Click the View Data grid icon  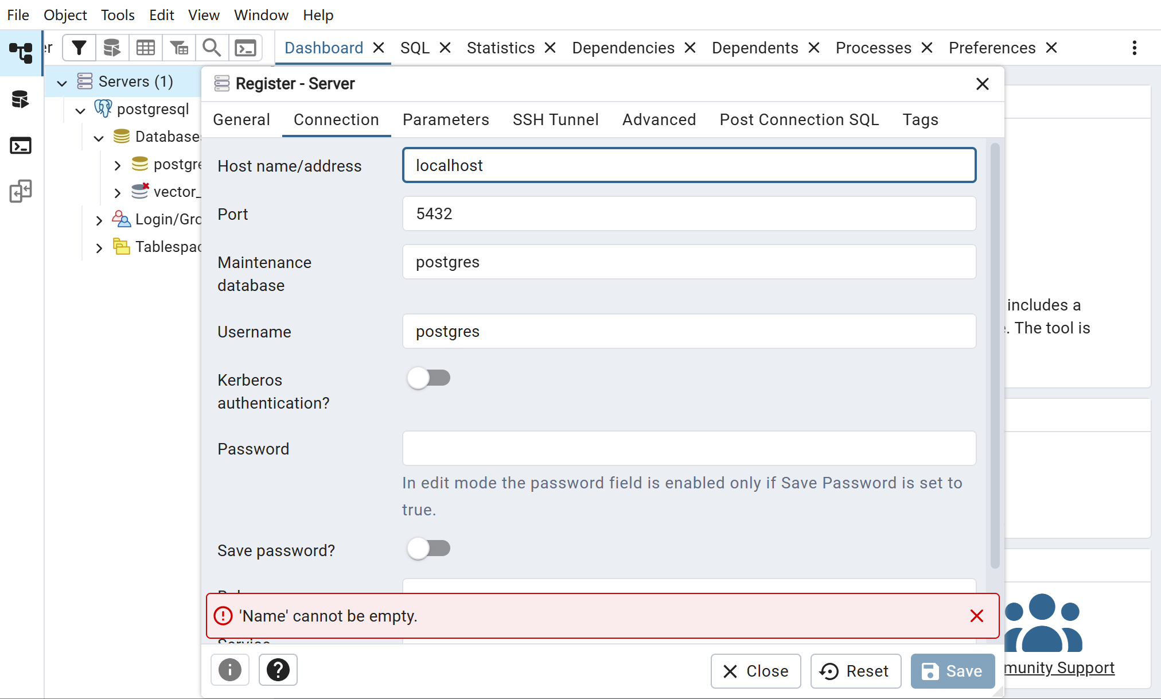coord(146,48)
